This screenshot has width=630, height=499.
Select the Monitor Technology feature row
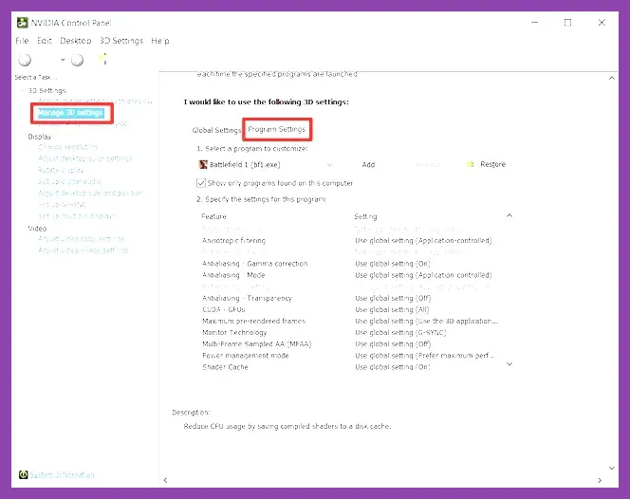(234, 332)
